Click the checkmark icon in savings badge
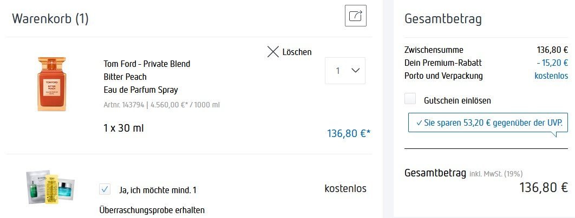 pos(419,122)
